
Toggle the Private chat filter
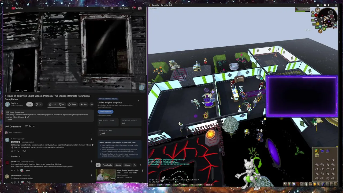pos(176,185)
